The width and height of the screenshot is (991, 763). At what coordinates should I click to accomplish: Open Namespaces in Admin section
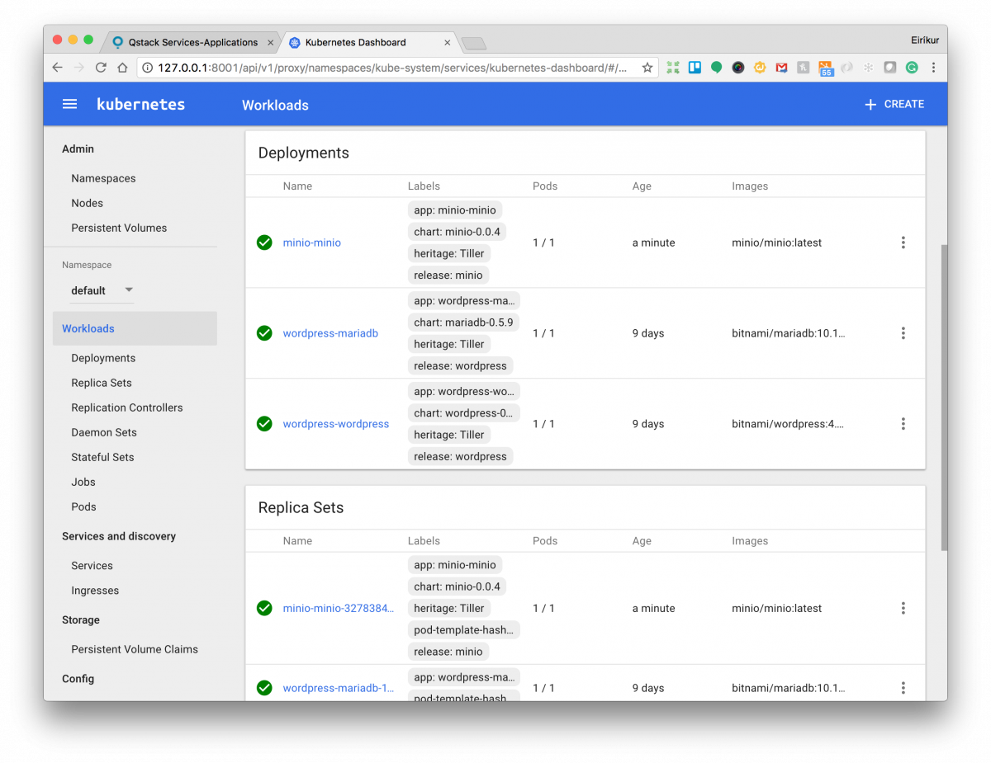click(x=103, y=178)
